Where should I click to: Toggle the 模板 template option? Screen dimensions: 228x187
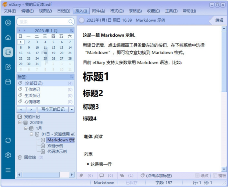(x=219, y=176)
